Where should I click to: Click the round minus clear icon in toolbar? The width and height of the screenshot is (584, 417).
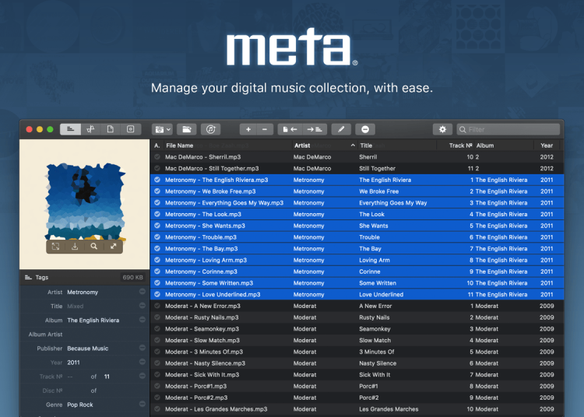[x=365, y=129]
